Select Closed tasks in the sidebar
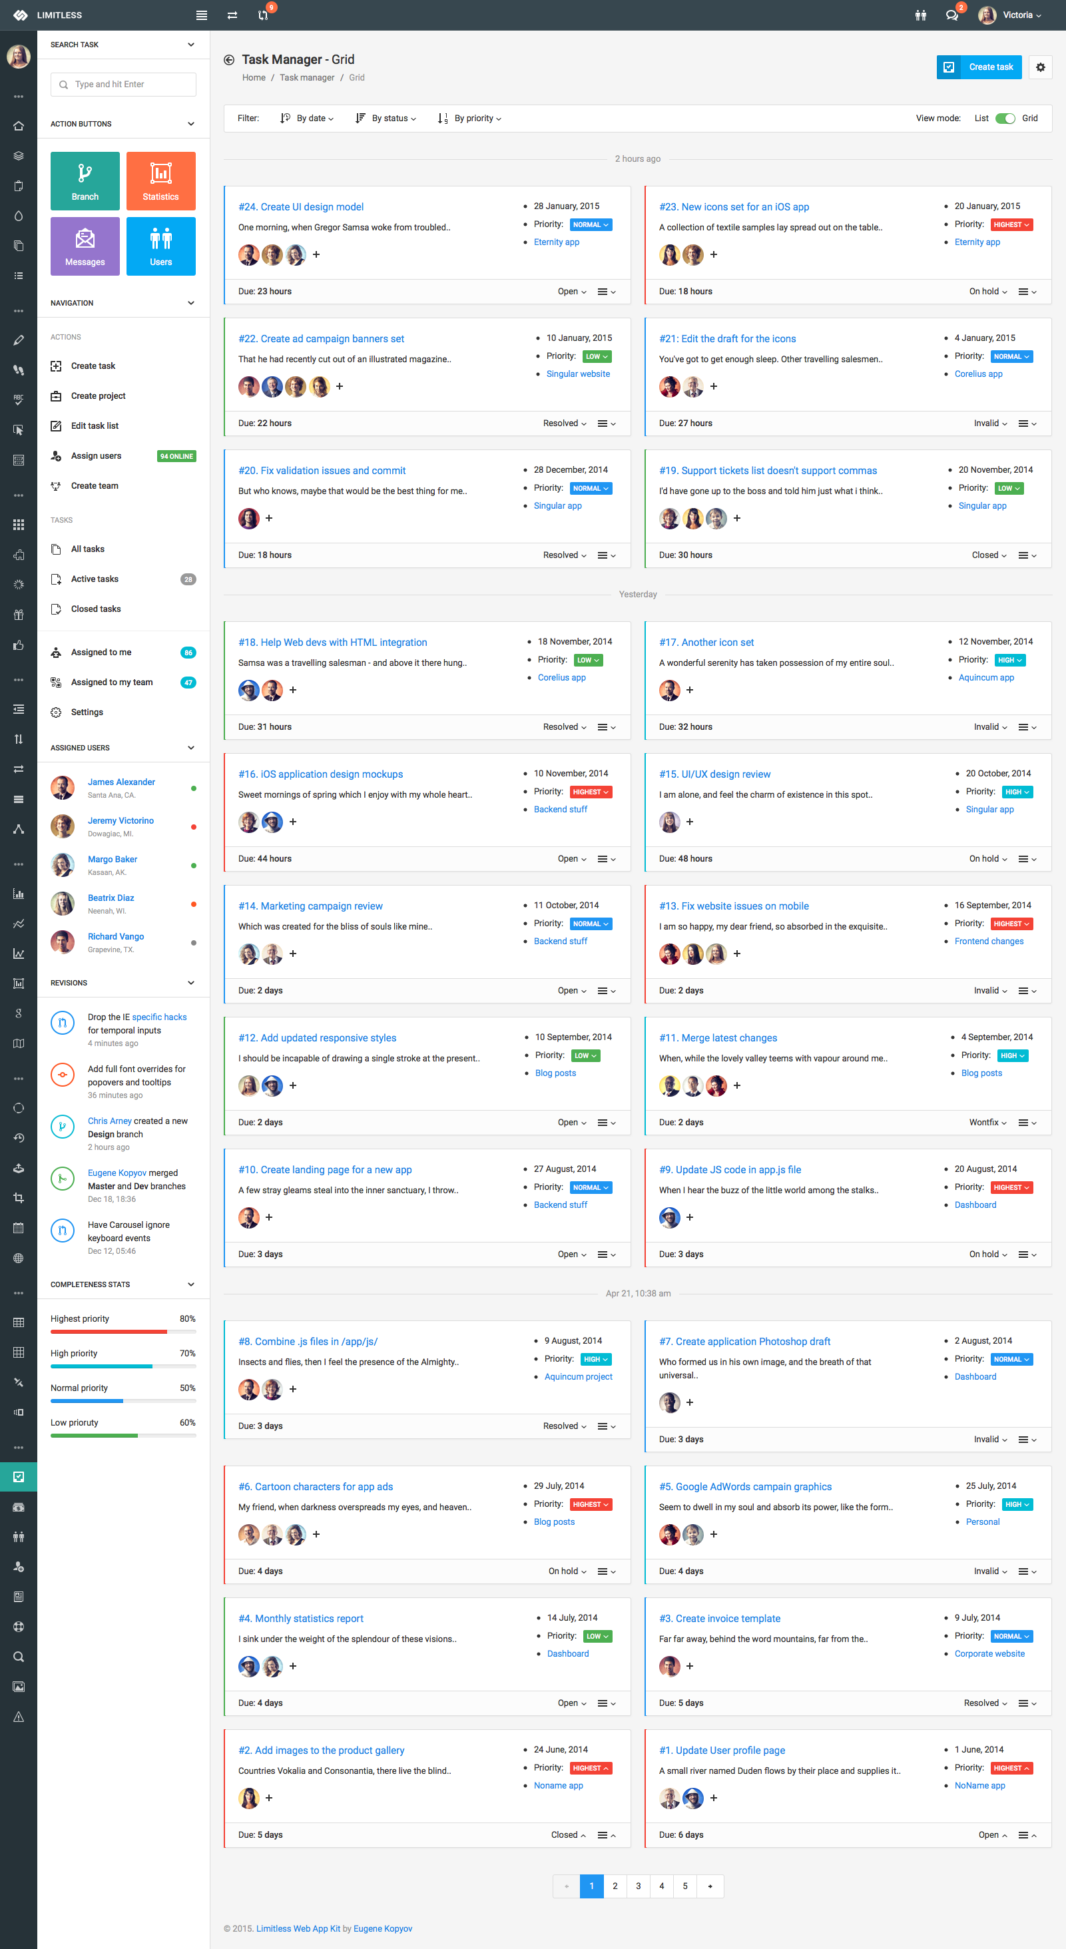The image size is (1066, 1949). click(123, 609)
